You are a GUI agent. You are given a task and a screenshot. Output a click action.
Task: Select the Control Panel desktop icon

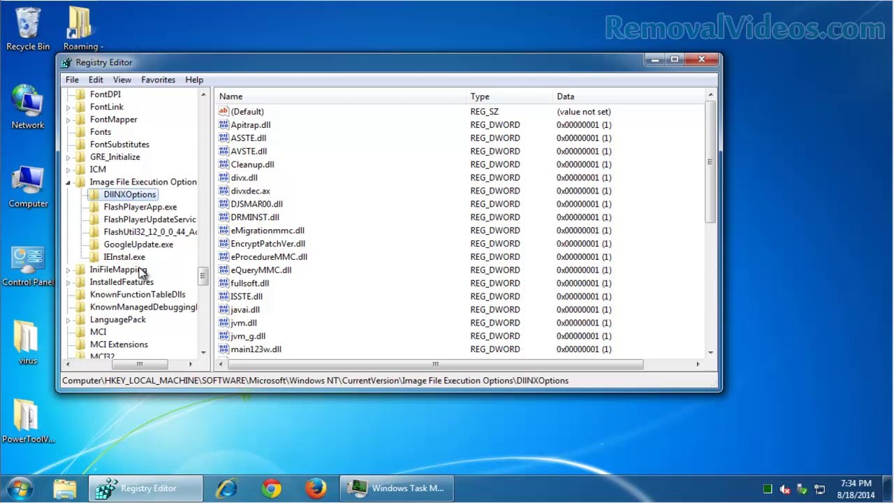point(28,260)
